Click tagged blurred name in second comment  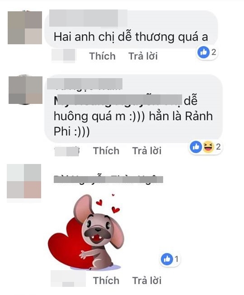point(118,100)
